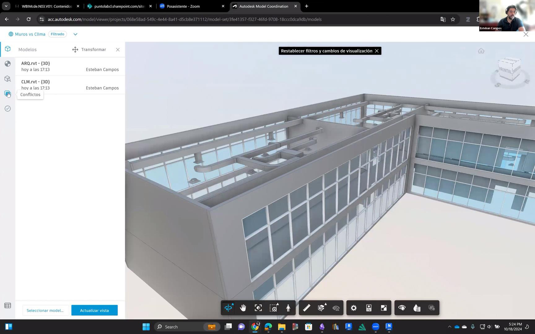
Task: Click the Seleccionar model... button
Action: (45, 310)
